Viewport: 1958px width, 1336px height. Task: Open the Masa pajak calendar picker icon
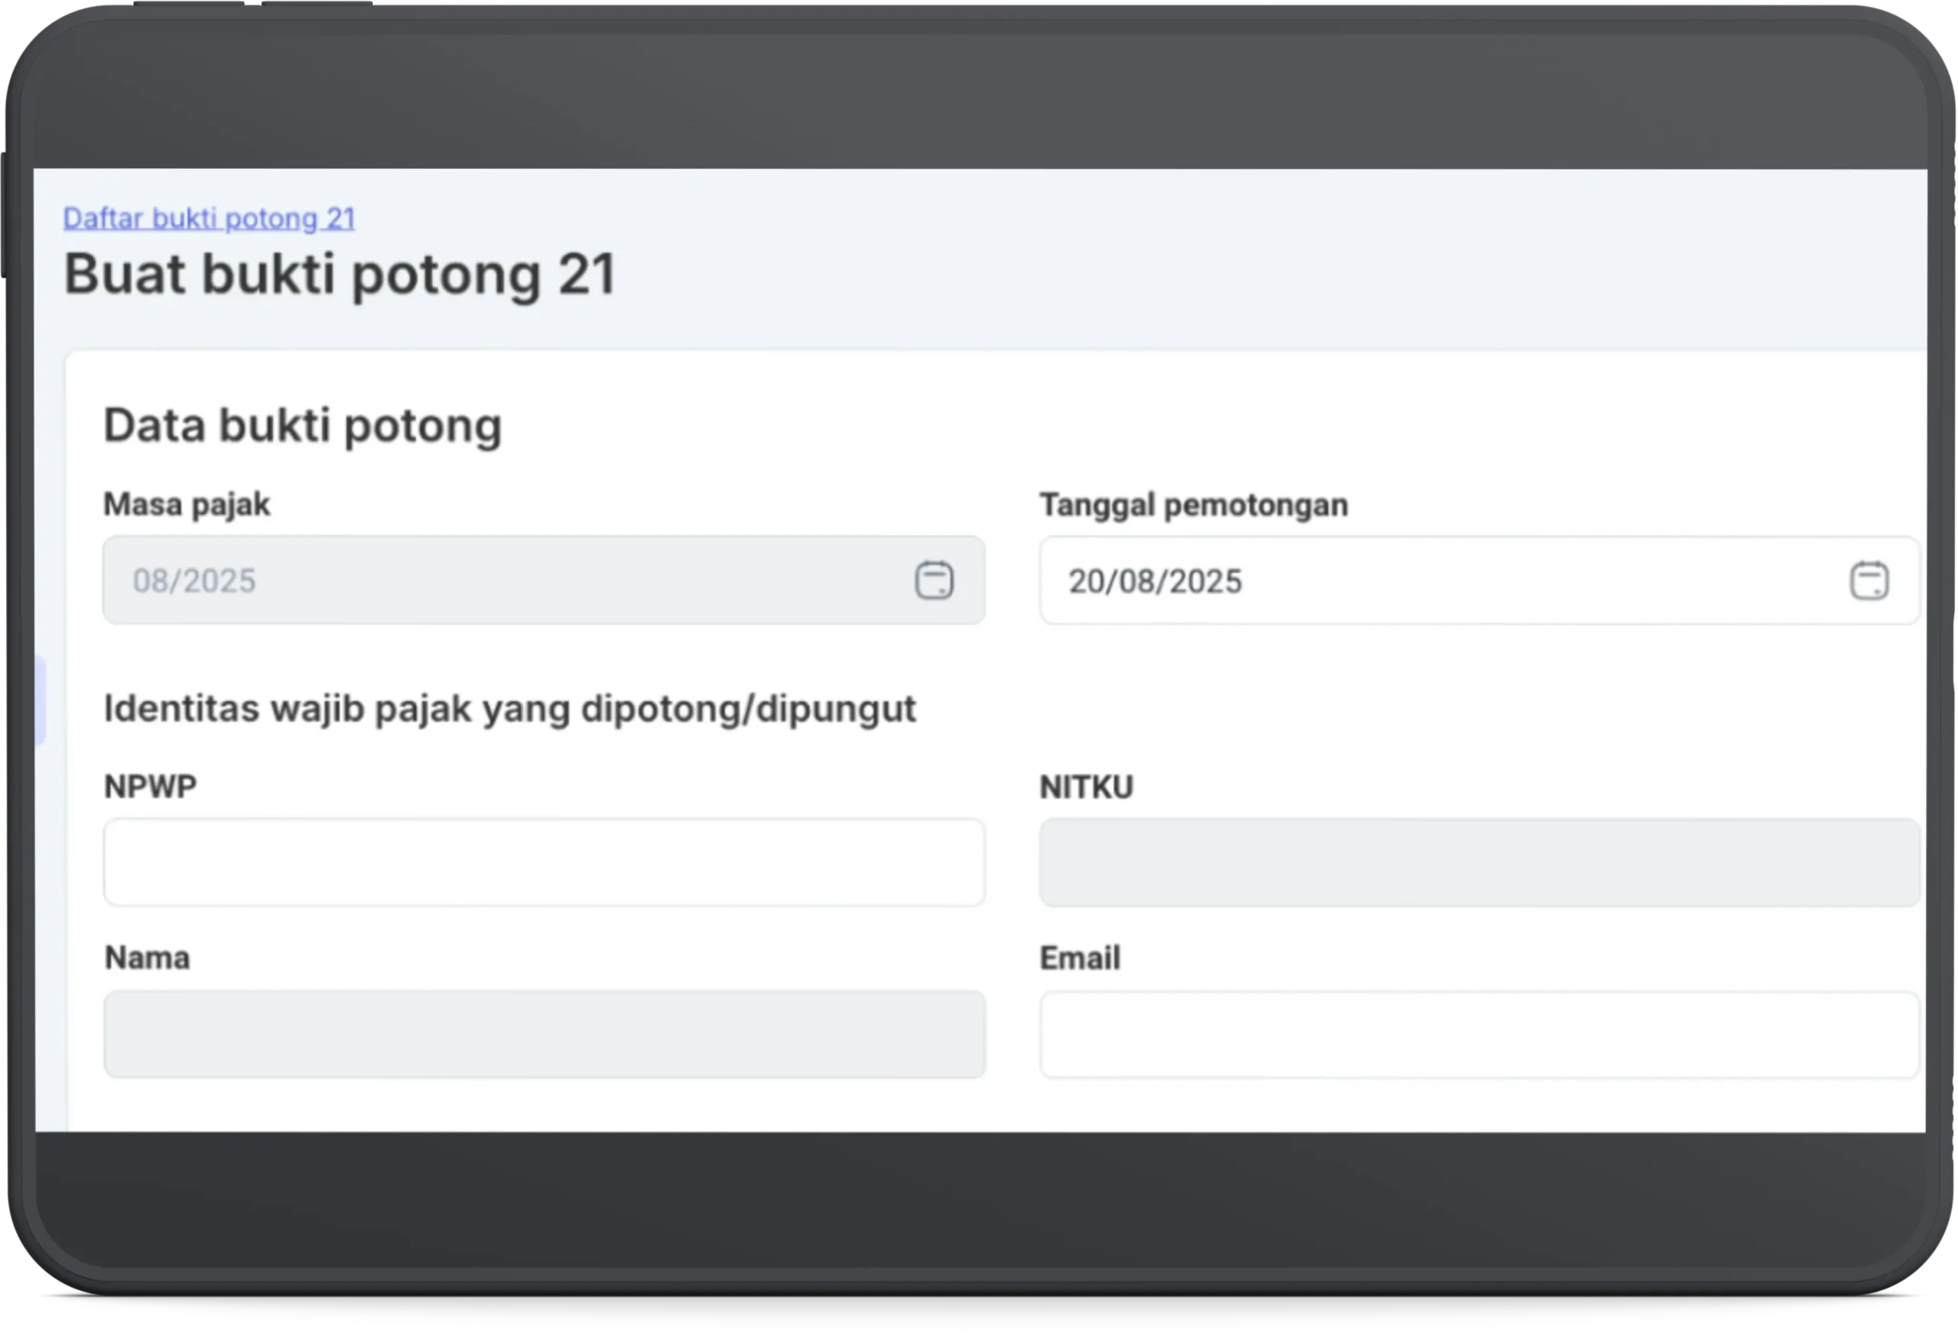tap(934, 580)
